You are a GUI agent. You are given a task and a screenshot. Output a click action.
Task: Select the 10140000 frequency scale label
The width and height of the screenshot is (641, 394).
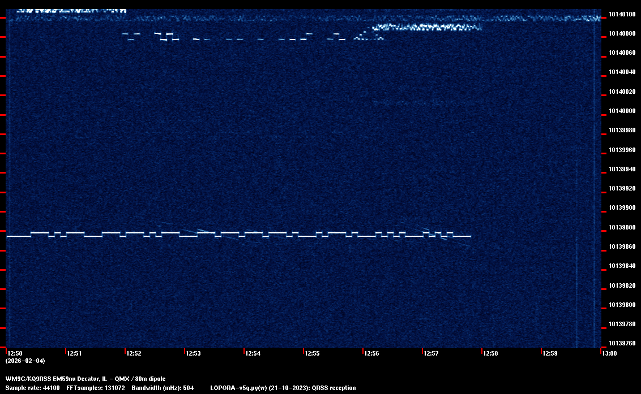(621, 111)
